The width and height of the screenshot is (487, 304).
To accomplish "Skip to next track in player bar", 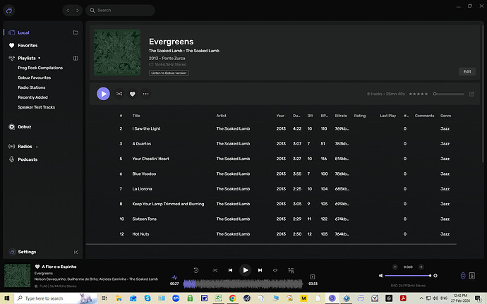I will [260, 270].
